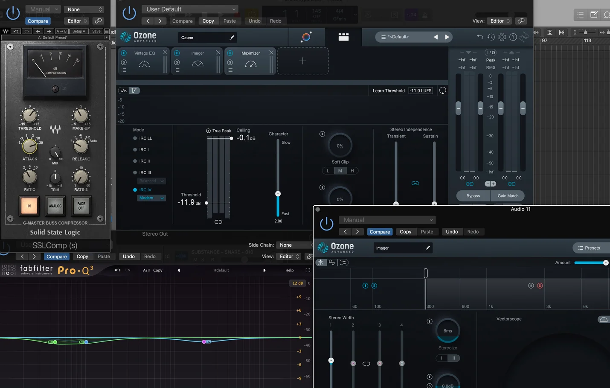Click next preset arrow in Ozone Stereo Out header
Viewport: 610px width, 388px height.
coord(160,21)
